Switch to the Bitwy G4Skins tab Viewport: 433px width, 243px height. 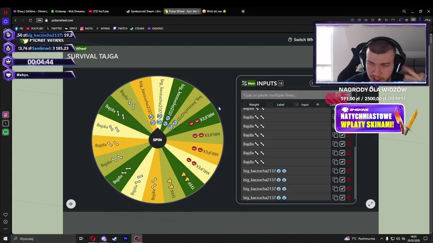30,11
